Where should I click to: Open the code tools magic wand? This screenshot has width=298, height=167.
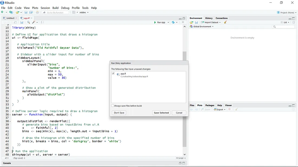point(34,22)
